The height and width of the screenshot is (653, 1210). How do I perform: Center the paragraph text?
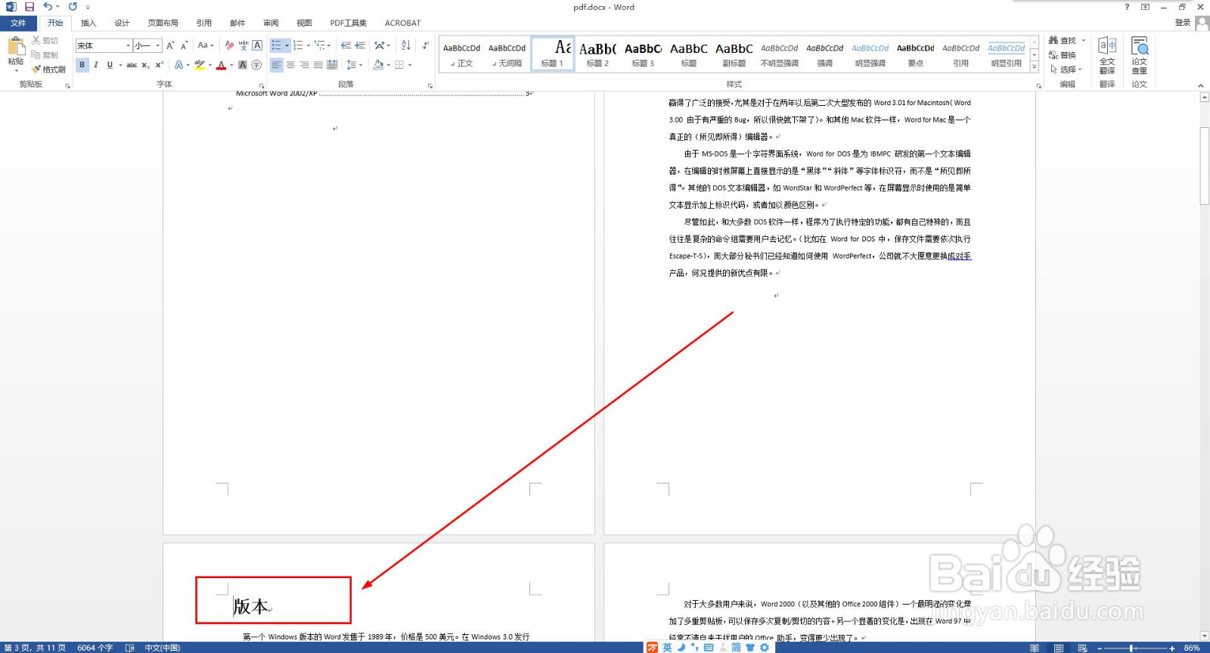(290, 65)
